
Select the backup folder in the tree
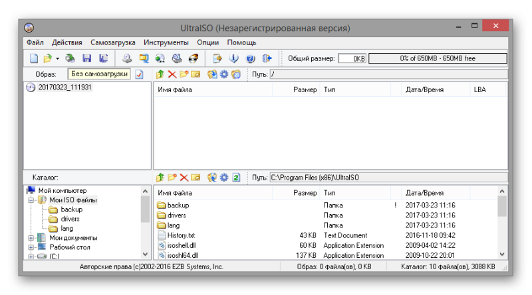coord(72,209)
